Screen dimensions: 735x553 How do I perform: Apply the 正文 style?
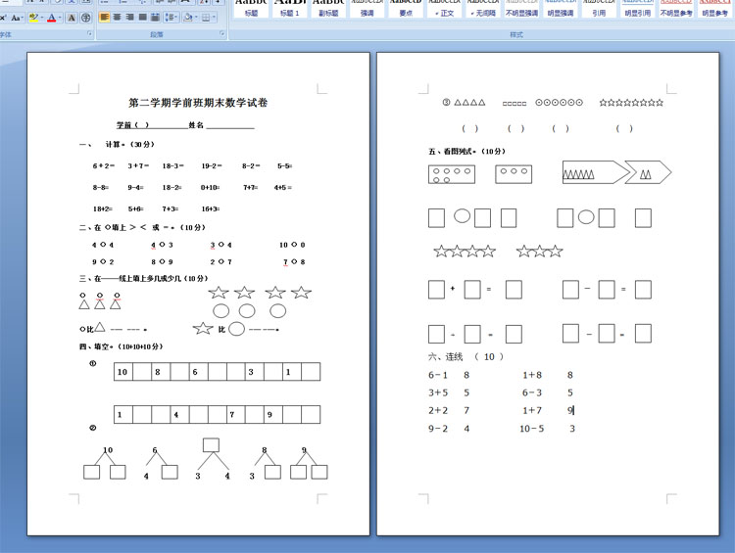pyautogui.click(x=444, y=9)
